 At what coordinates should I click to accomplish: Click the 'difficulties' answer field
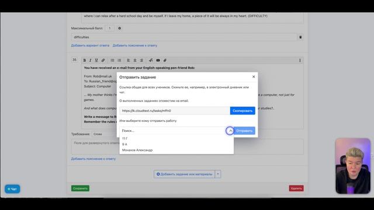tap(184, 37)
